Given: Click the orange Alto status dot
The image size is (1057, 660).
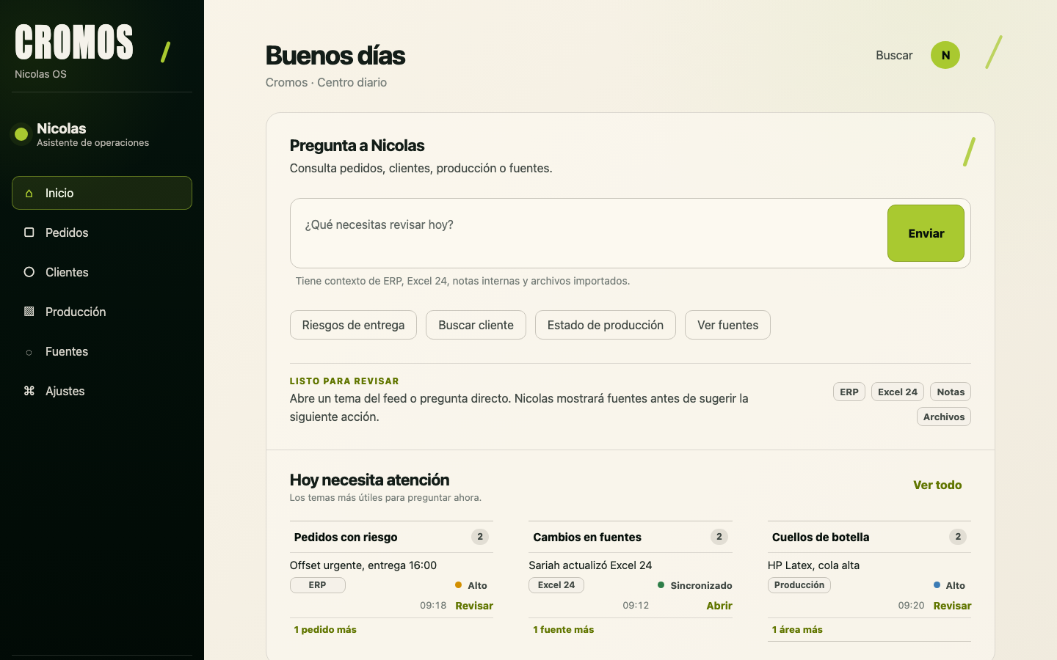Looking at the screenshot, I should coord(459,585).
